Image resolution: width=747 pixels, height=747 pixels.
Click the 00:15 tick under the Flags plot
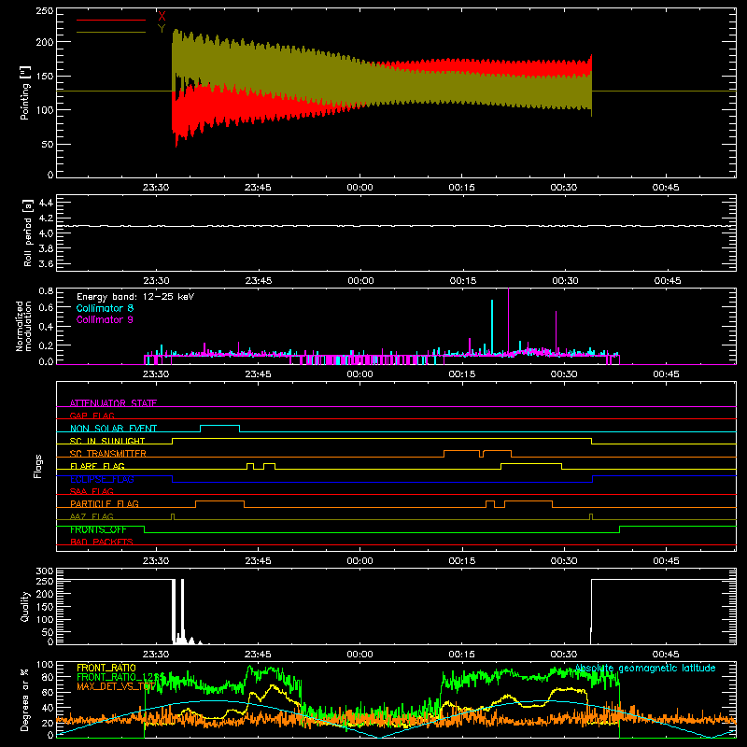pos(462,561)
